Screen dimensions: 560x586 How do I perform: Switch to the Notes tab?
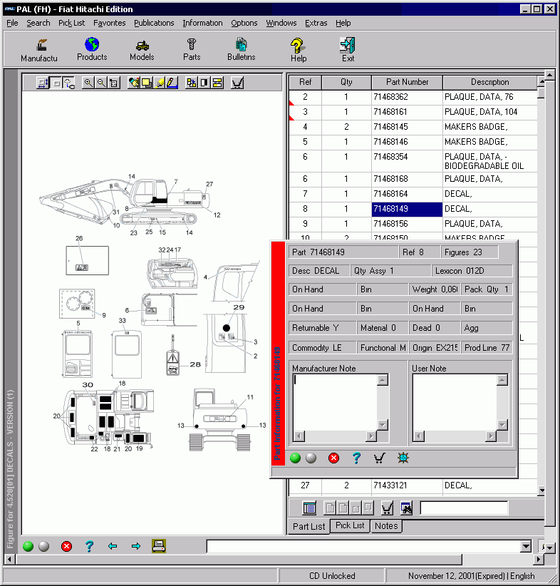tap(386, 526)
